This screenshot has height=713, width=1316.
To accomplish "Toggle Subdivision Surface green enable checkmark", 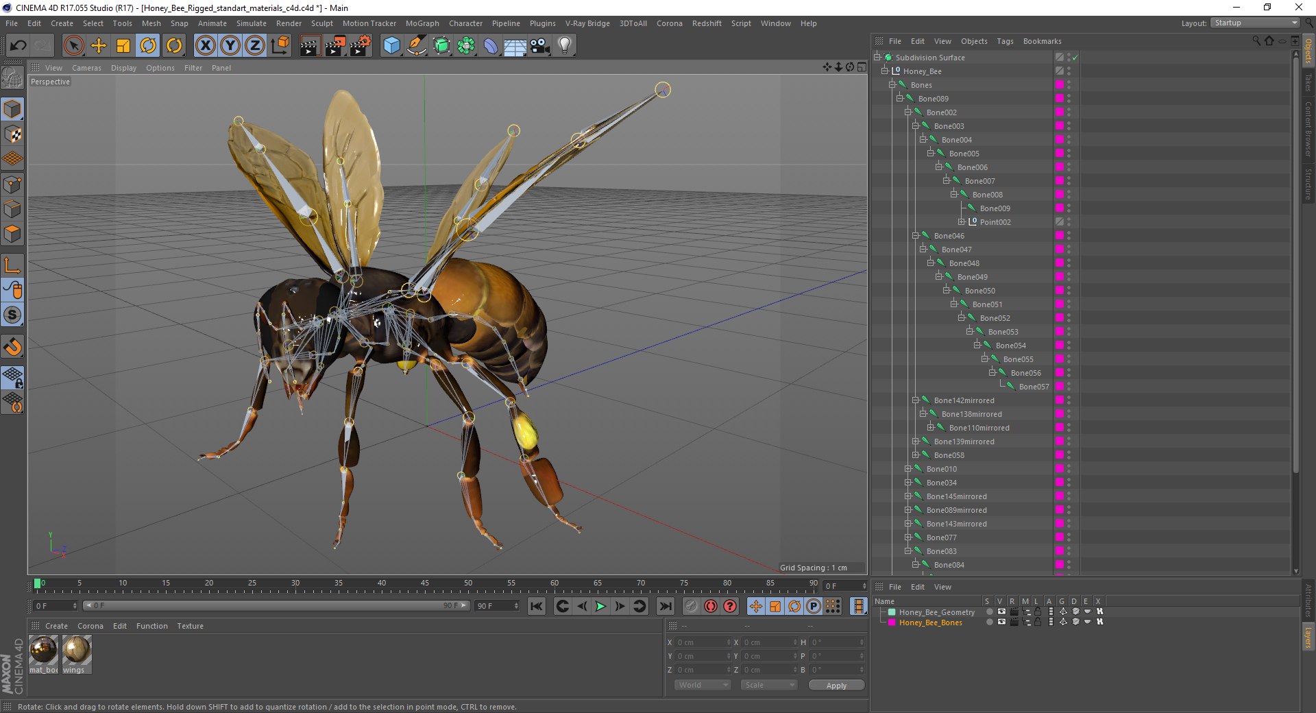I will coord(1075,58).
